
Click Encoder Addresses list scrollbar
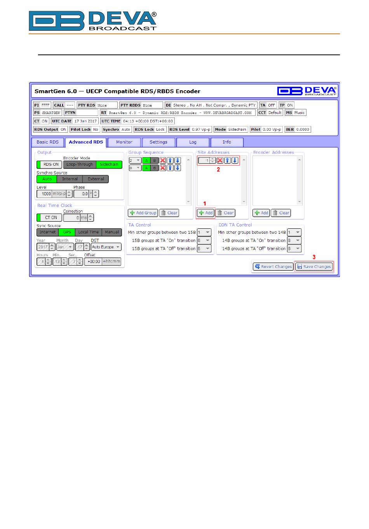click(x=299, y=181)
